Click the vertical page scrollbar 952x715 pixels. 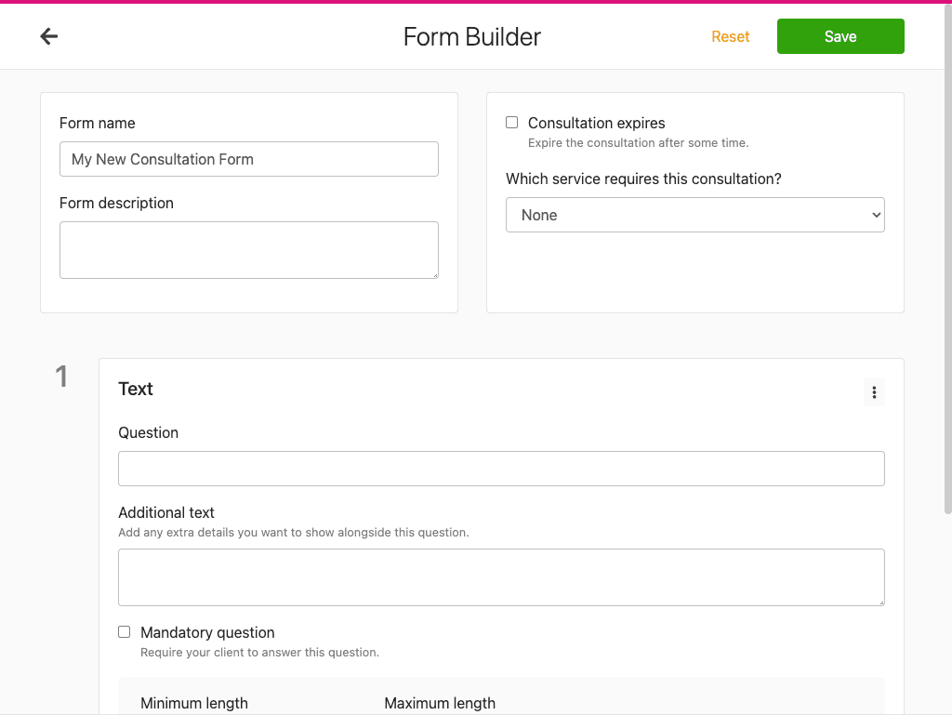coord(947,279)
